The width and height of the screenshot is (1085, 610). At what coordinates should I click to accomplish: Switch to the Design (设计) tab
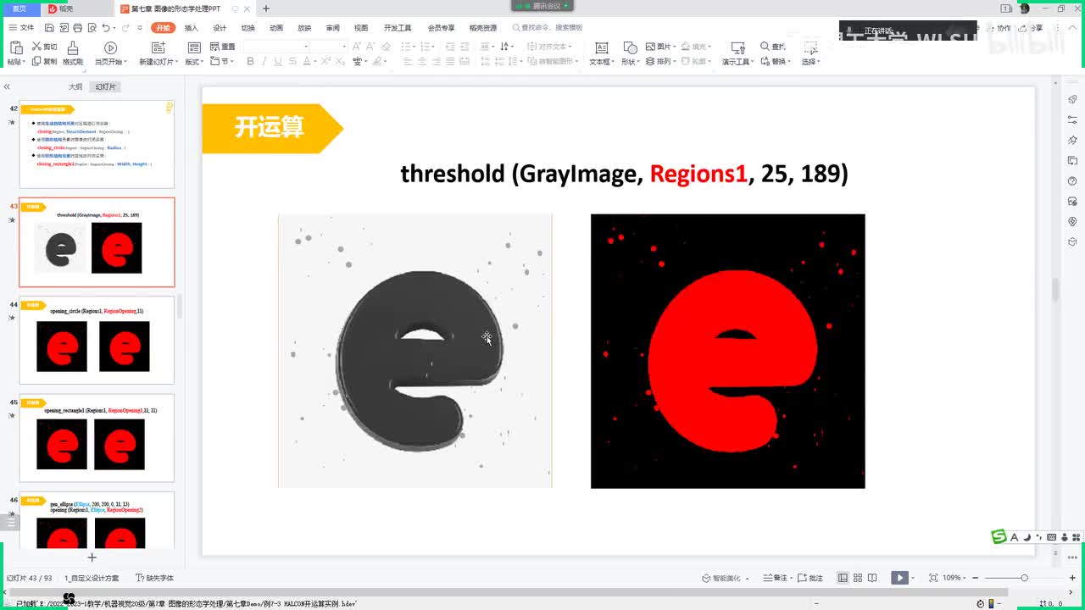(x=220, y=27)
